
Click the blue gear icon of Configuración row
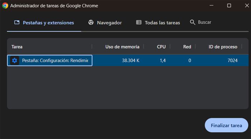[x=15, y=60]
